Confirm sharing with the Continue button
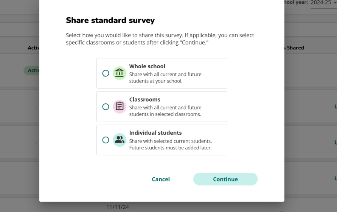The width and height of the screenshot is (337, 212). coord(225,179)
